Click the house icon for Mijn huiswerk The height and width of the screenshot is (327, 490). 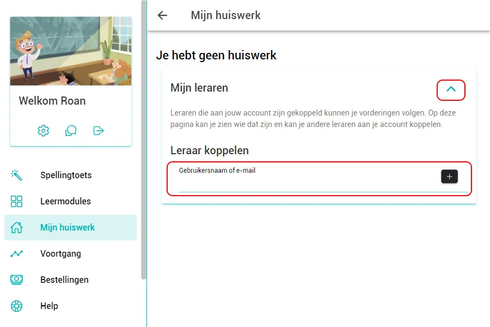(16, 227)
